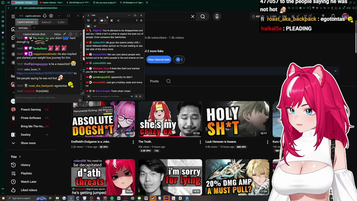
Task: Open Luuk Herssen is Insane video thumbnail
Action: tap(237, 119)
